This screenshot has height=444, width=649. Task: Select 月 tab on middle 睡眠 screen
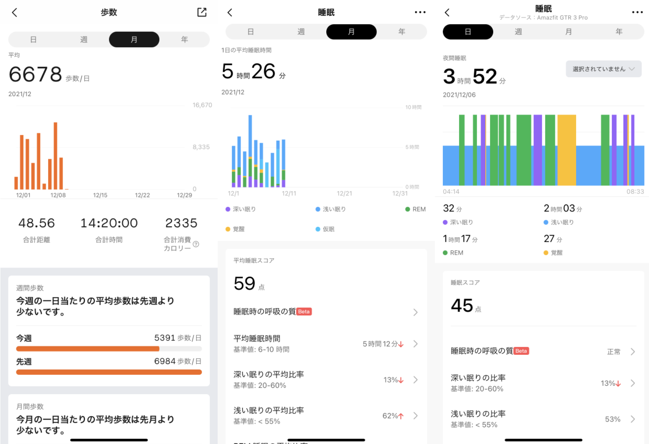[x=351, y=32]
